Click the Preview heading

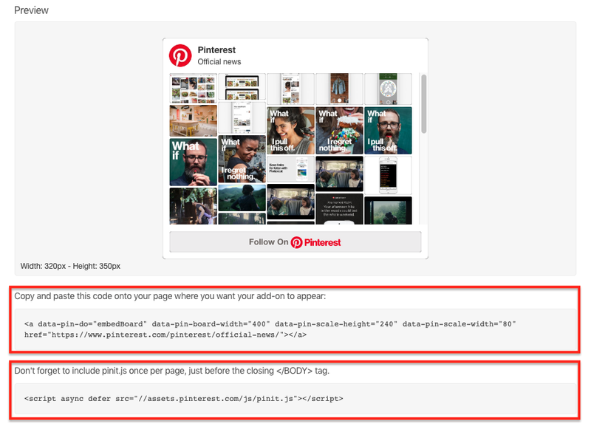31,10
